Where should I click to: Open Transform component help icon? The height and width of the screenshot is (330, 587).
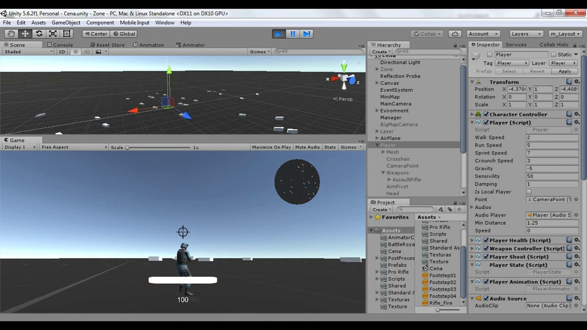coord(569,82)
